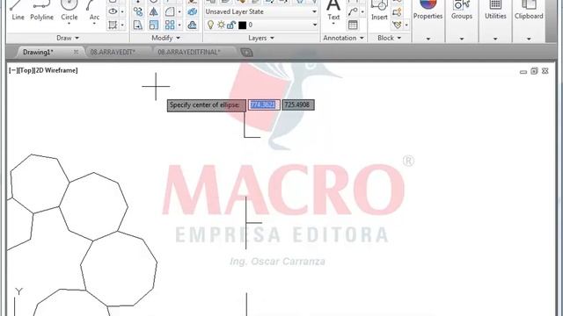This screenshot has height=316, width=563.
Task: Click the Explode tool icon
Action: (192, 11)
